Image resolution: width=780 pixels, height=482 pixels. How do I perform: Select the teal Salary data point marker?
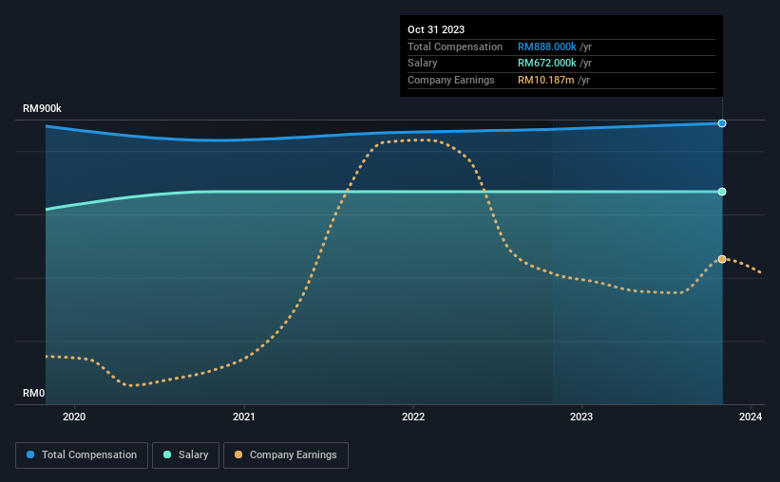pos(722,192)
